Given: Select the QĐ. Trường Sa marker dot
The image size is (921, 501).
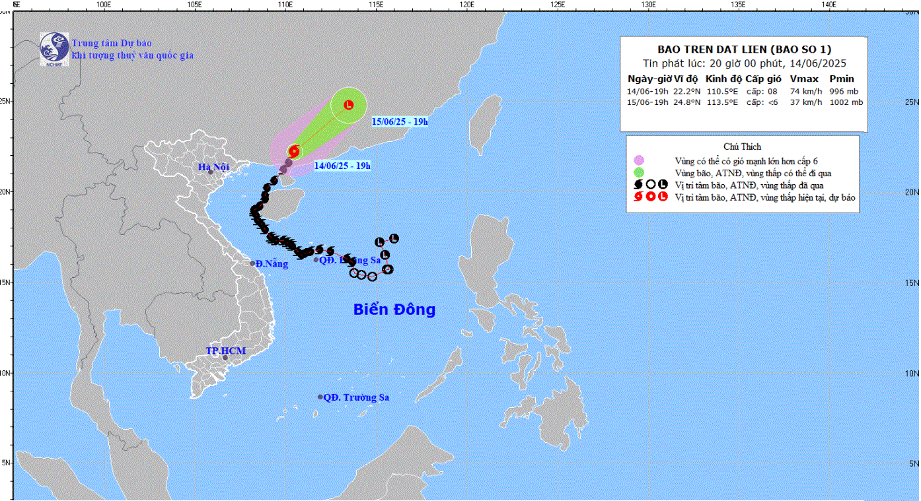Looking at the screenshot, I should [320, 397].
